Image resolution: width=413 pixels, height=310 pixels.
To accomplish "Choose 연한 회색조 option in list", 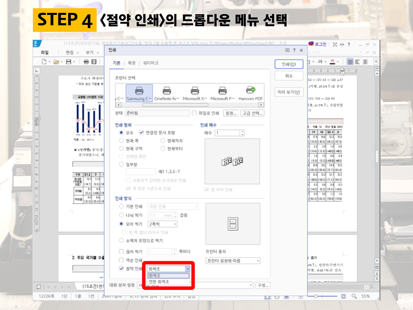I will 168,282.
